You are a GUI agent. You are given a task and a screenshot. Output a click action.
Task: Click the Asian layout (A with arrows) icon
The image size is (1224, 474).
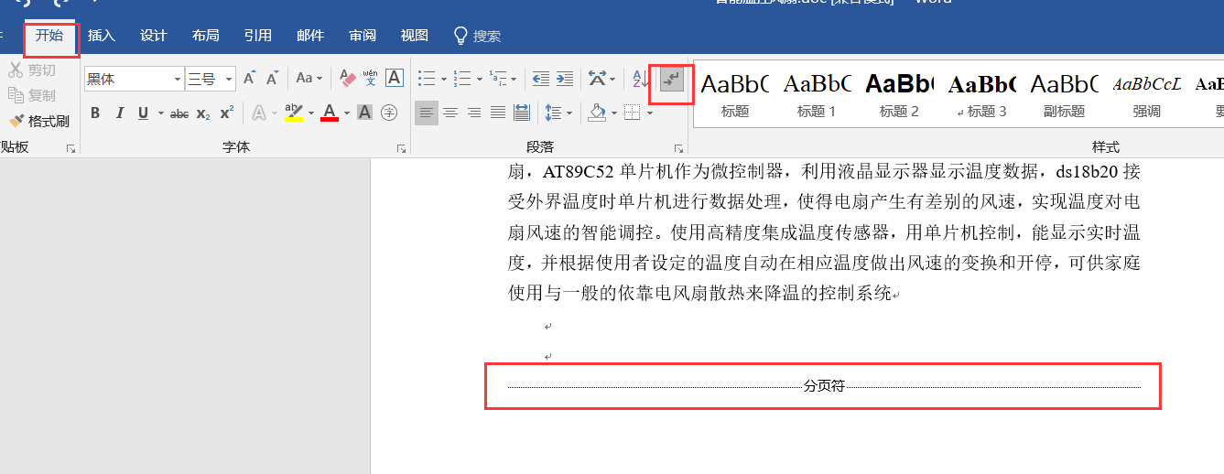(597, 80)
